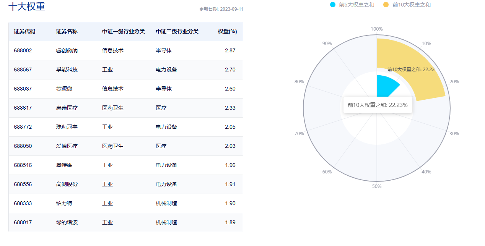Select security code 688333
This screenshot has height=246, width=485.
(23, 203)
